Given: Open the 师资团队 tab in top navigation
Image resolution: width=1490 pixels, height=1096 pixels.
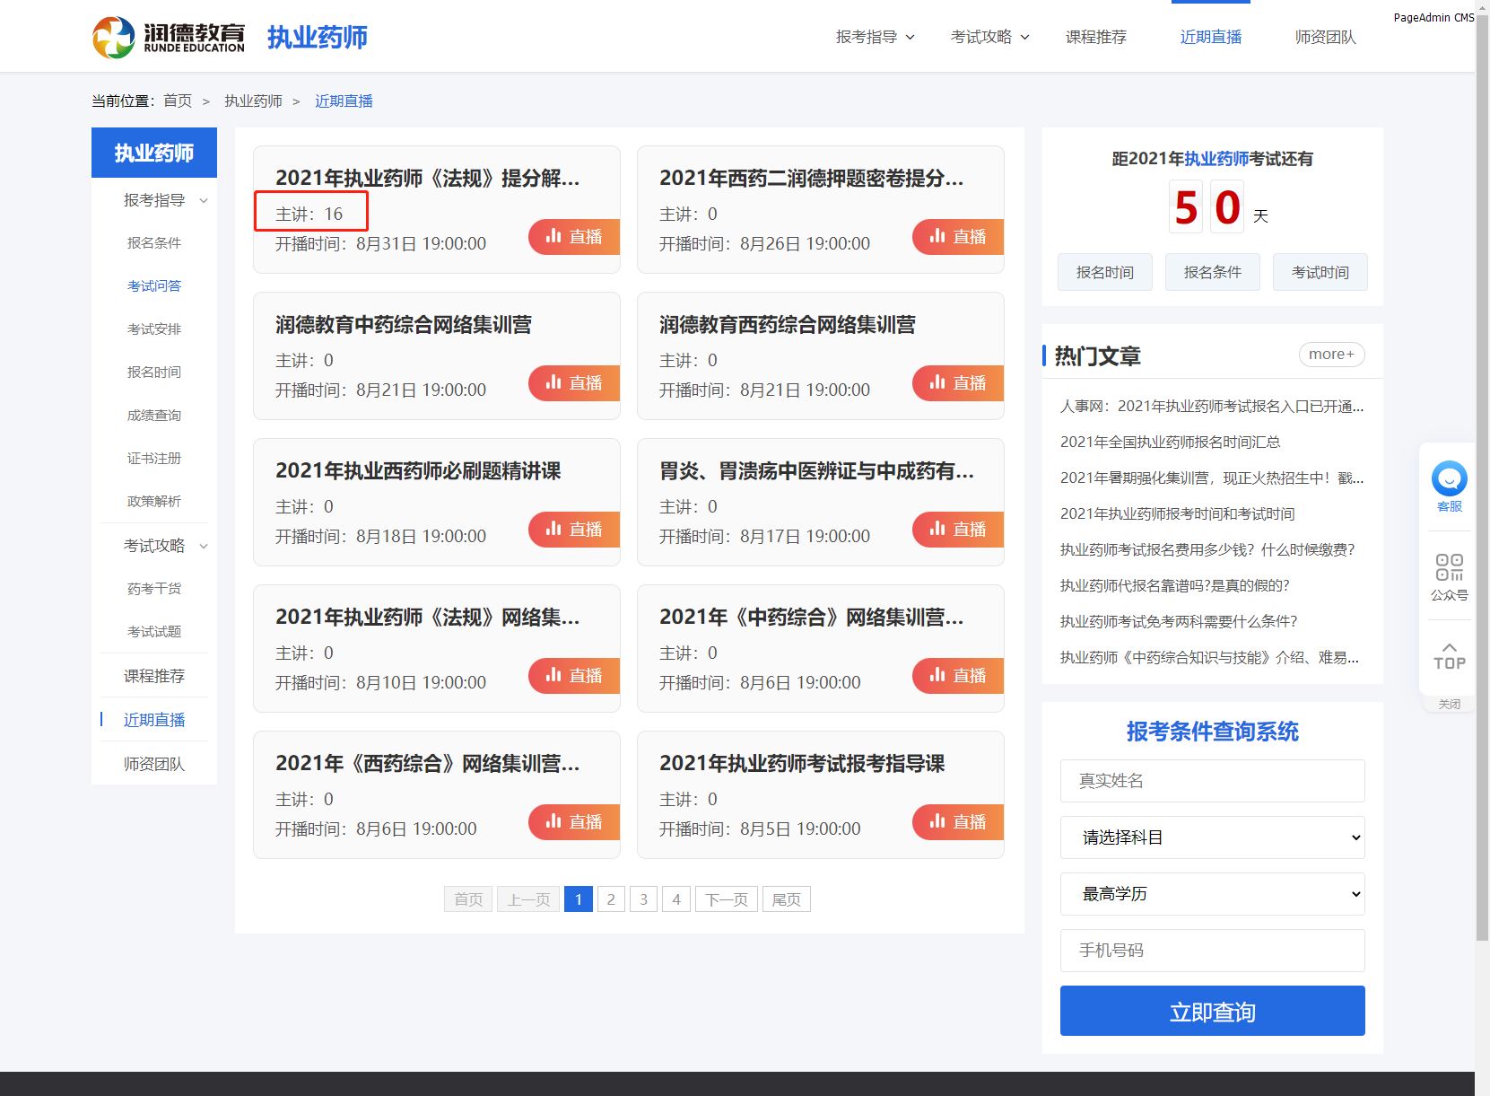Looking at the screenshot, I should (1325, 37).
